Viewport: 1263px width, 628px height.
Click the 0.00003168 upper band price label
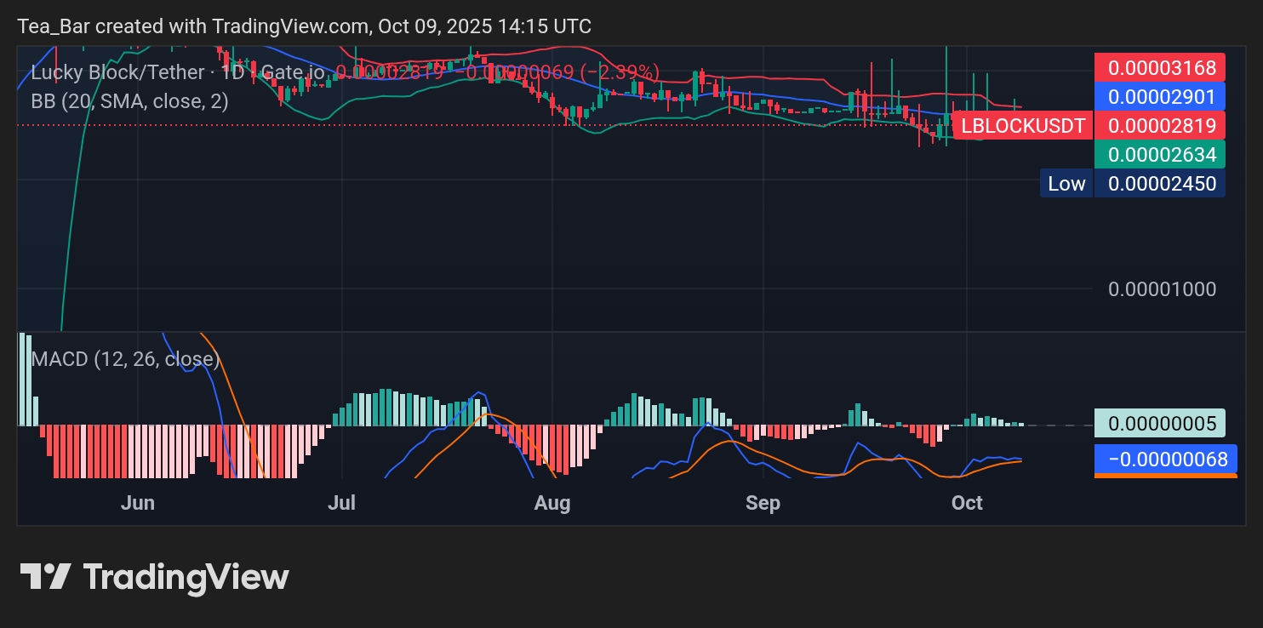(x=1161, y=67)
